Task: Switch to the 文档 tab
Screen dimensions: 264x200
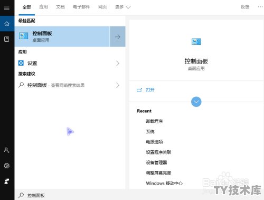Action: point(60,7)
